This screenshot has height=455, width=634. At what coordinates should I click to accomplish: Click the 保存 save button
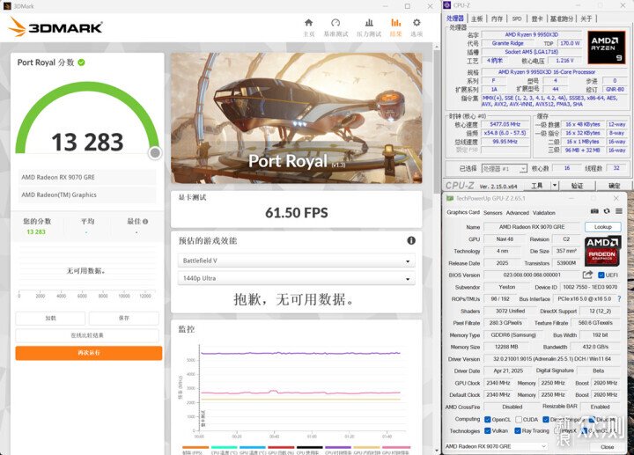pyautogui.click(x=124, y=318)
